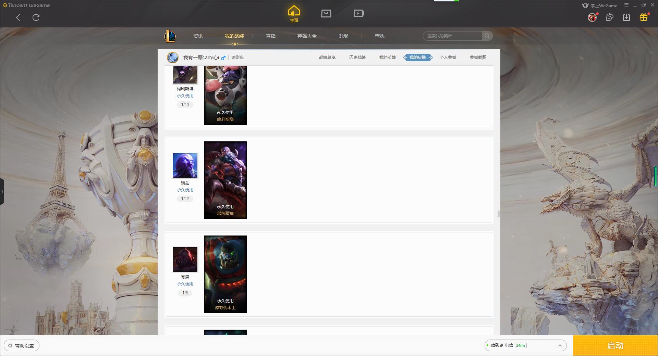The height and width of the screenshot is (356, 658).
Task: Click 永久使用 under 阿利斯塔
Action: coord(185,96)
